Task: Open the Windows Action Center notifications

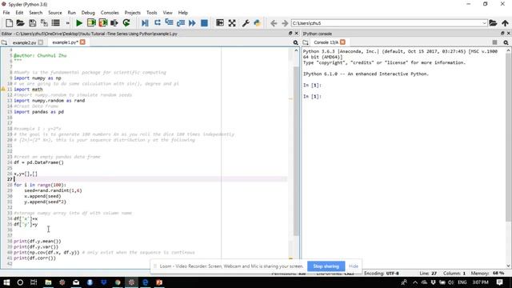Action: [x=499, y=282]
